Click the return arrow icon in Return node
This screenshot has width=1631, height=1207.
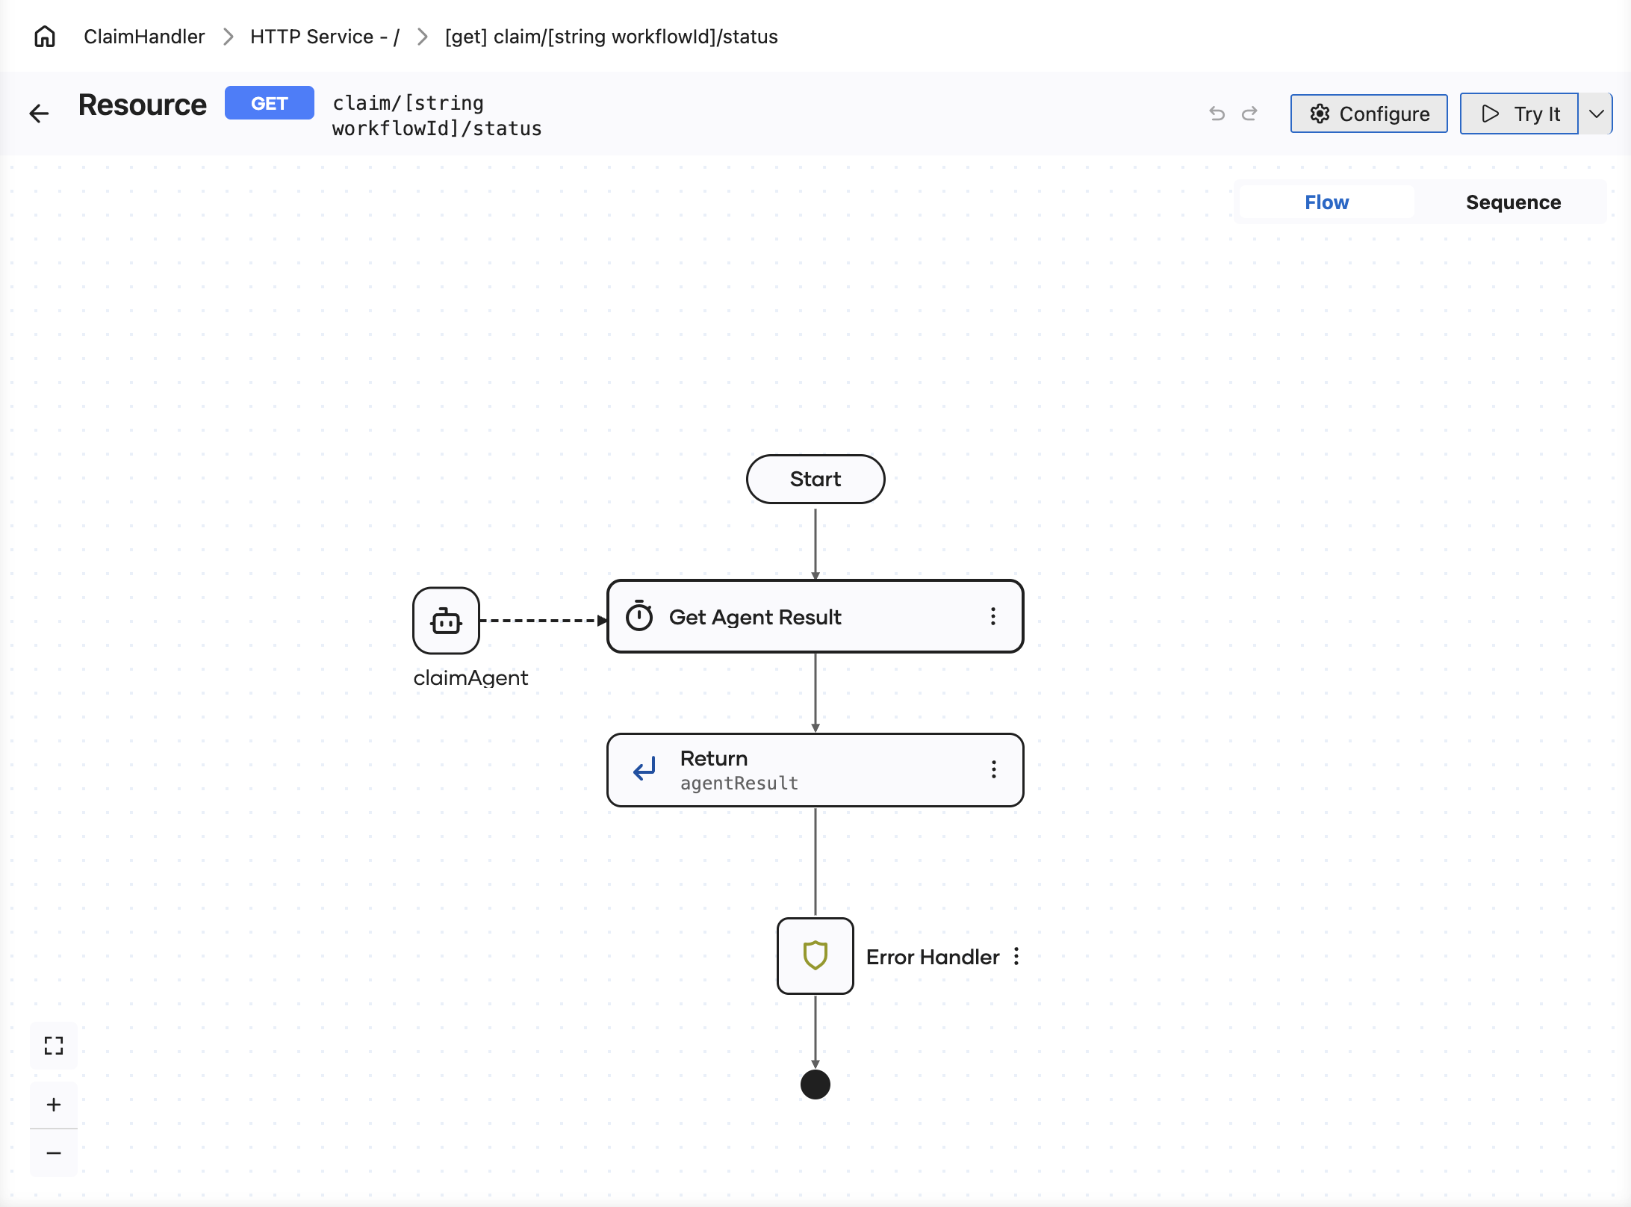click(x=644, y=769)
